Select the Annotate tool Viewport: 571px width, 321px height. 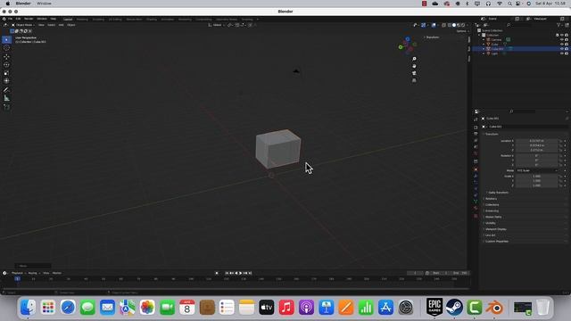[6, 90]
